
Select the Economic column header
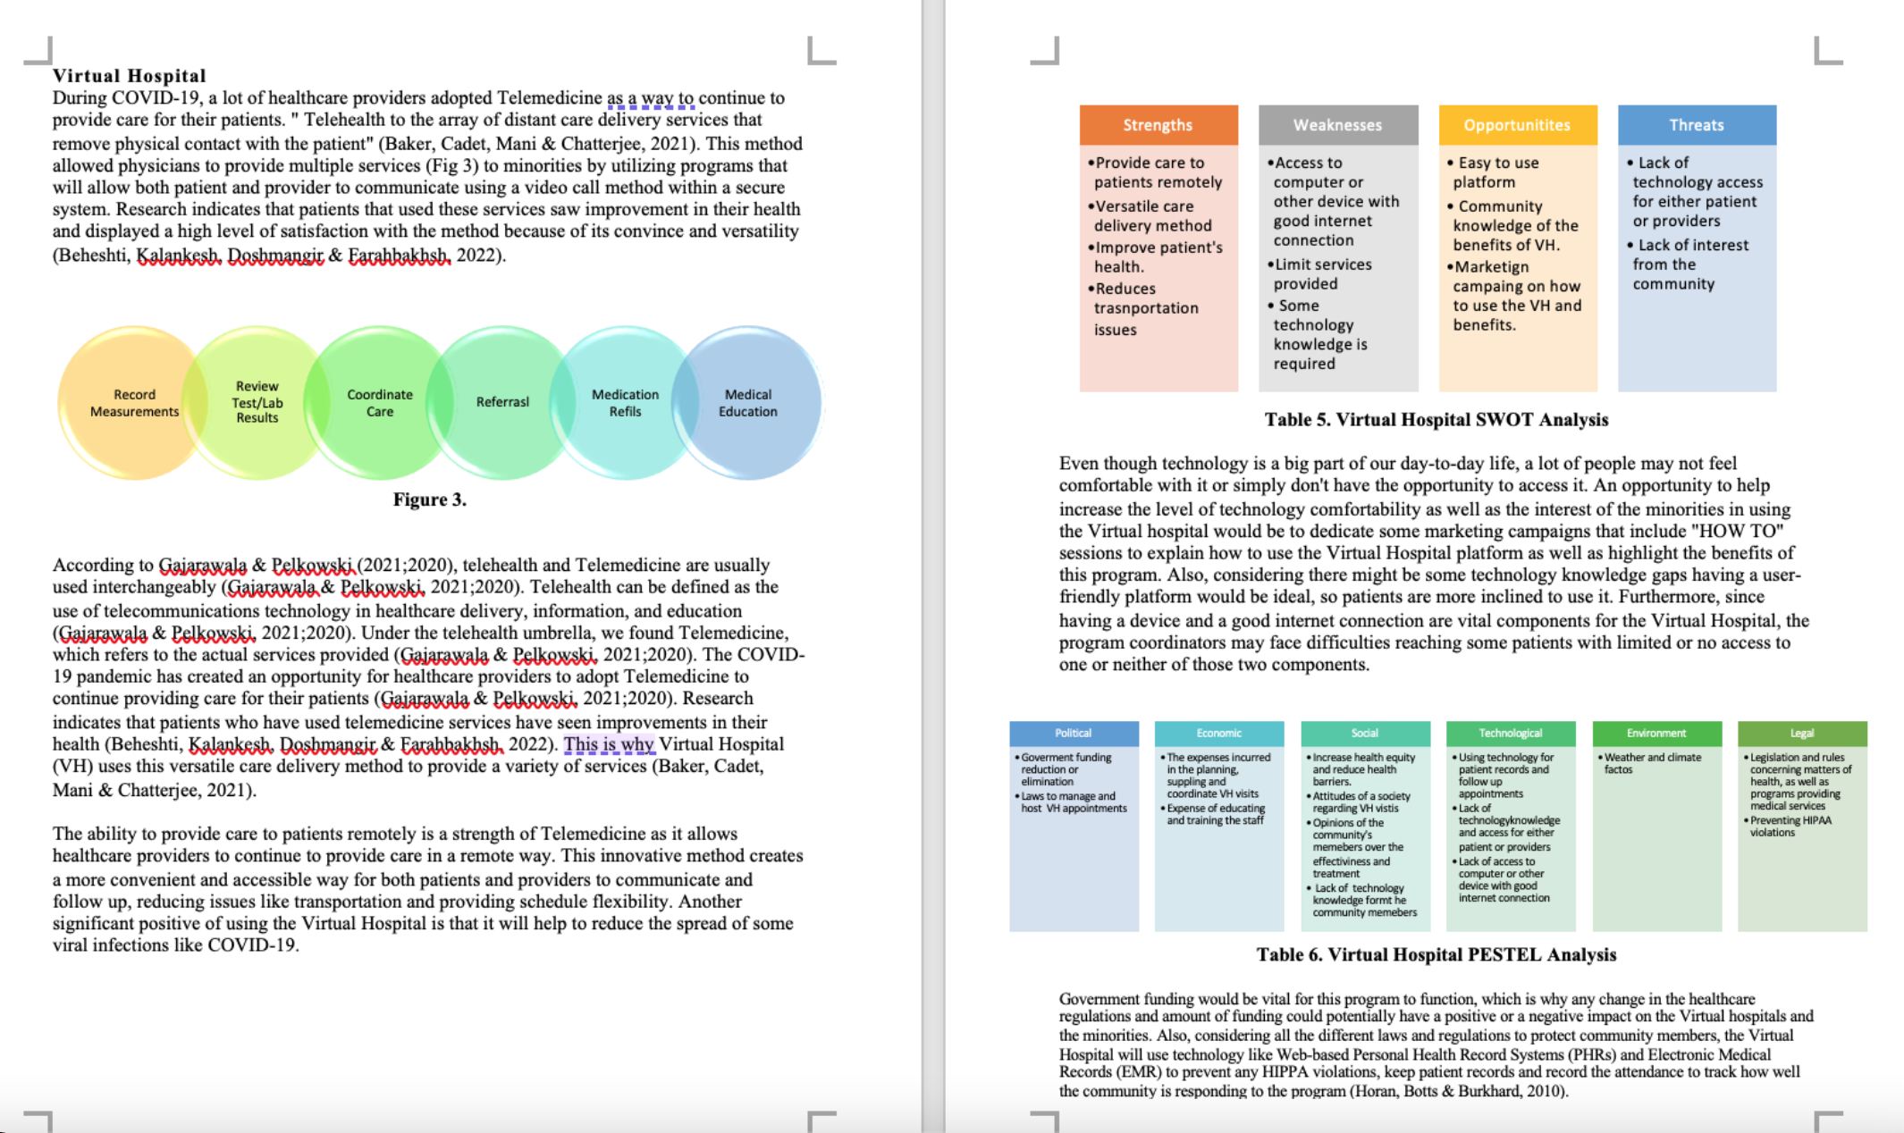click(x=1218, y=733)
